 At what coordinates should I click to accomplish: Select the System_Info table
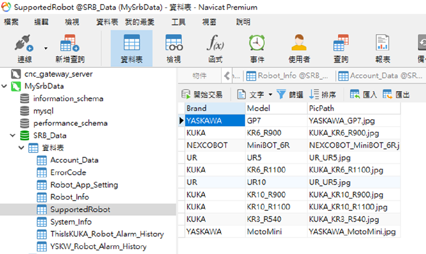(71, 222)
